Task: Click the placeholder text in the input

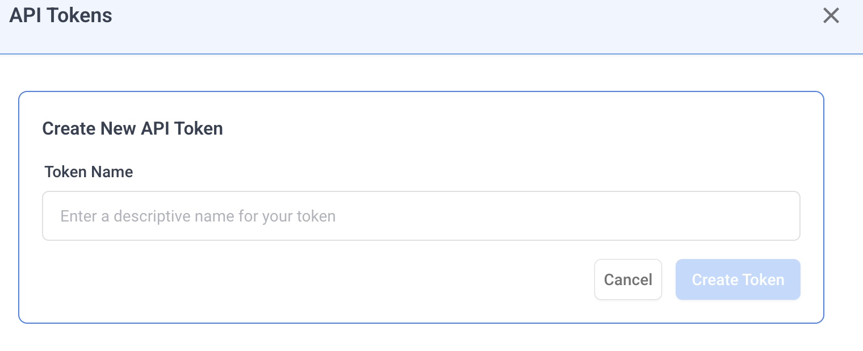Action: click(x=198, y=216)
